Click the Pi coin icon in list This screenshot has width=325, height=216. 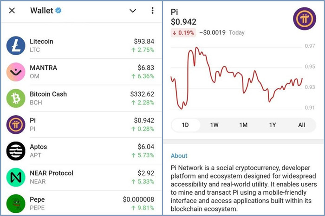coord(16,124)
